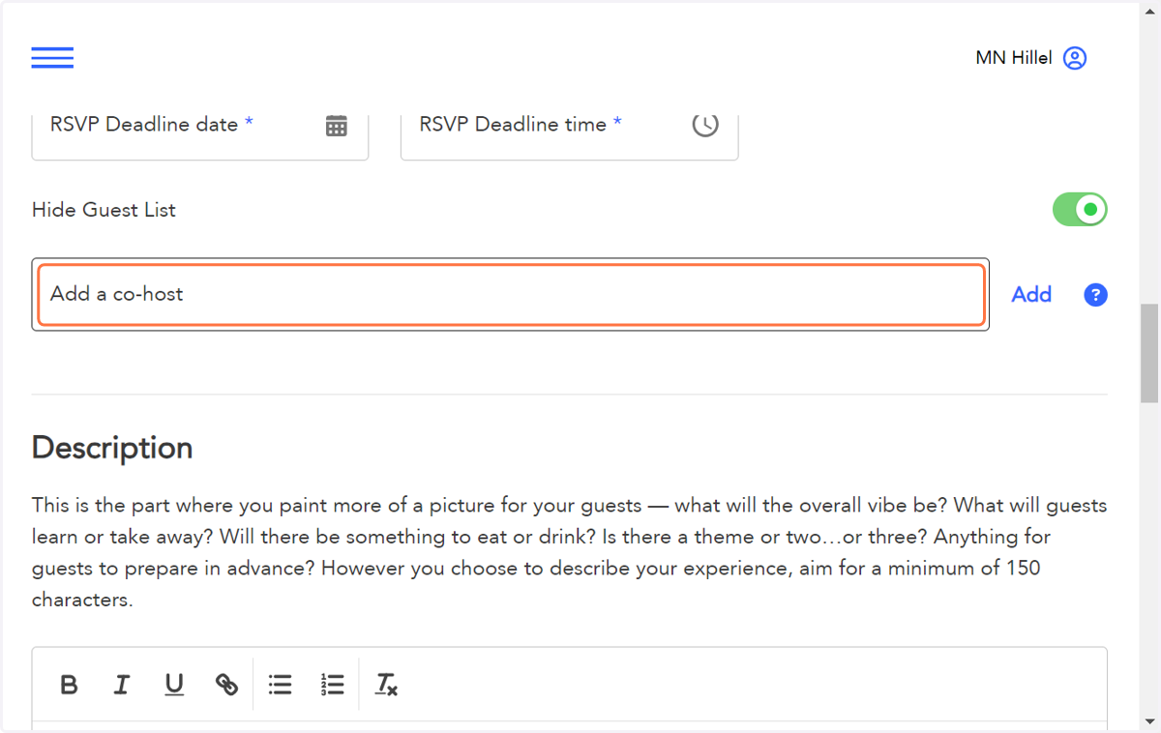The image size is (1161, 733).
Task: Select the RSVP Deadline date field
Action: coord(200,133)
